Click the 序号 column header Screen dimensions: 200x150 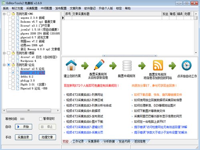(68, 14)
